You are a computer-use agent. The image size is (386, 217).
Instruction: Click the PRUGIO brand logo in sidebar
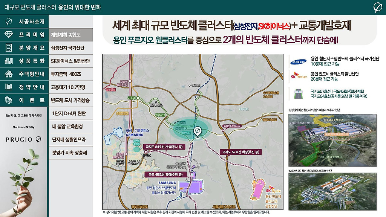(24, 139)
